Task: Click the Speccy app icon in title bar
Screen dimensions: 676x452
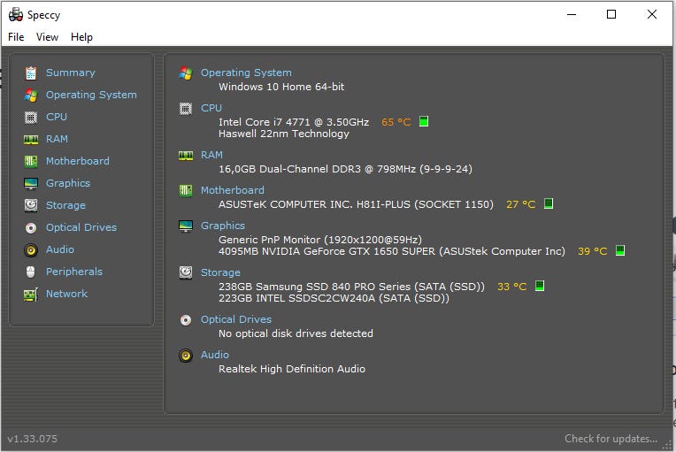Action: coord(16,15)
